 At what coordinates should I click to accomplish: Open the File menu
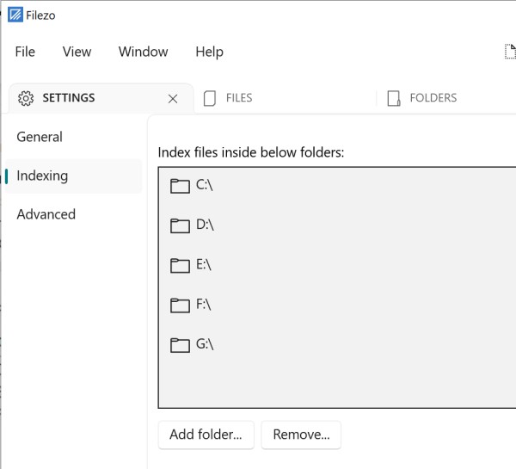coord(25,52)
